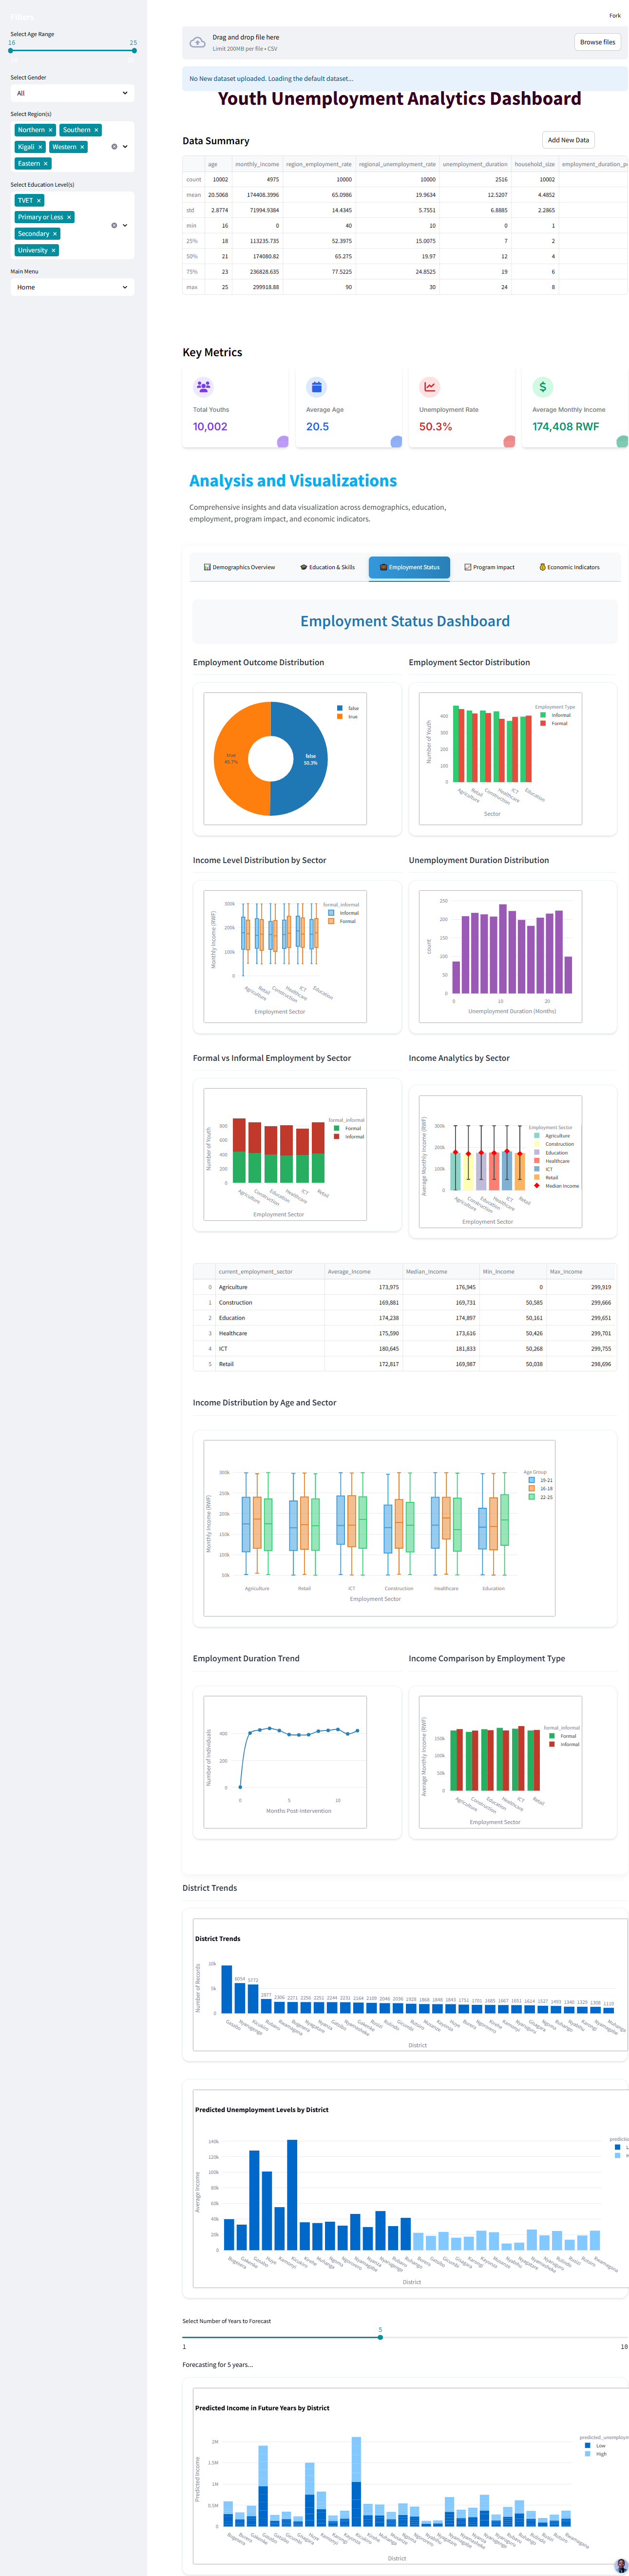Click the 50.3% Unemployment Rate value
The height and width of the screenshot is (2576, 629).
[436, 426]
